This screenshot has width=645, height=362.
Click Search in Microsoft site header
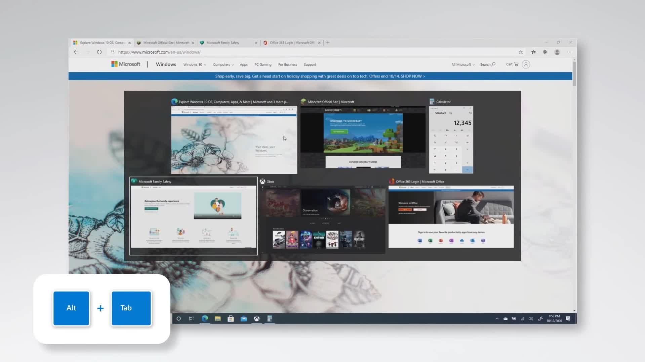(x=488, y=64)
